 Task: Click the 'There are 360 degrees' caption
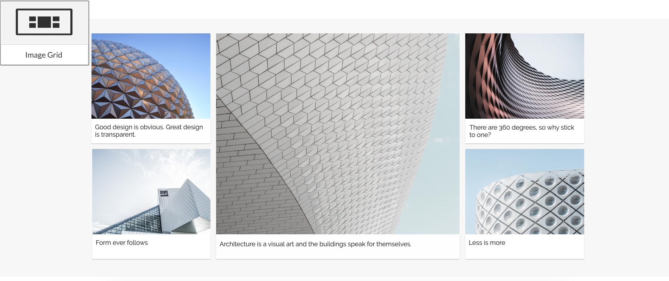click(522, 131)
